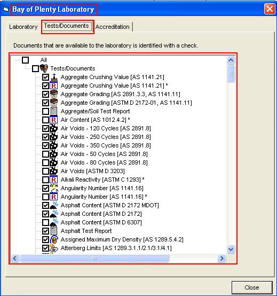Viewport: 277px width, 296px height.
Task: Uncheck Assigned Maximum Dry Density box
Action: tap(45, 239)
